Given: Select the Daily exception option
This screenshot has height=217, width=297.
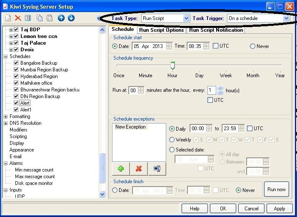Looking at the screenshot, I should click(x=172, y=129).
